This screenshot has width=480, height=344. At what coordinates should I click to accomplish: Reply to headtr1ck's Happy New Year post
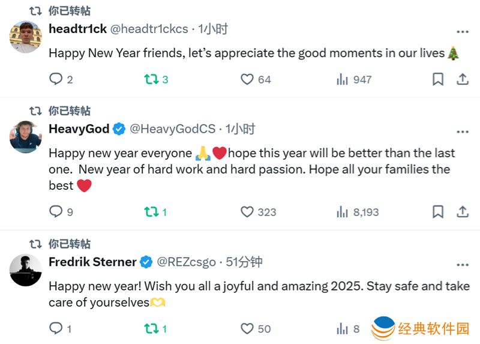(56, 79)
